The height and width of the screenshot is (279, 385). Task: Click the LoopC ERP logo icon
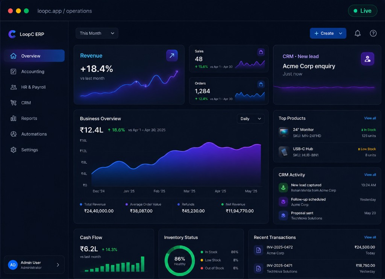pyautogui.click(x=12, y=34)
